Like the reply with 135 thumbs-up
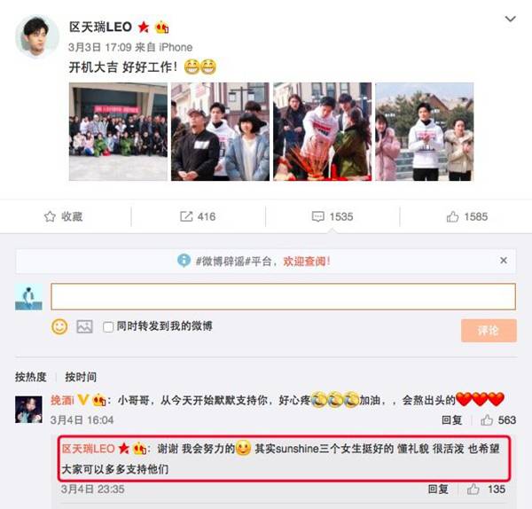532x509 pixels. 473,489
